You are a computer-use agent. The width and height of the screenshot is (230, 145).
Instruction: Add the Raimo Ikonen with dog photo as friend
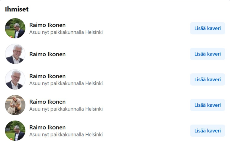pos(207,105)
